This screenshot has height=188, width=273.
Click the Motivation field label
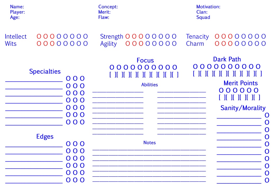point(208,7)
